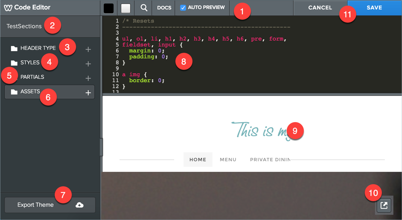Click the '/* Resets' comment line
Image resolution: width=402 pixels, height=220 pixels.
click(138, 21)
